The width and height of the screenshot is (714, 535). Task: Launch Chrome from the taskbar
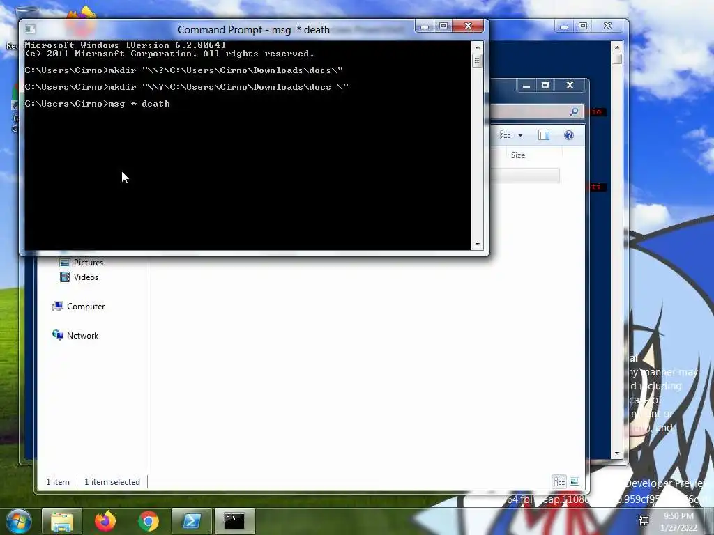click(149, 521)
